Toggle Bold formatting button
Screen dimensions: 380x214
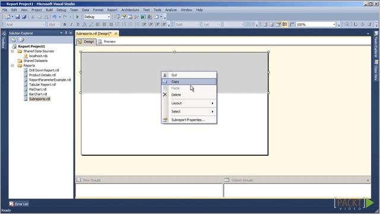point(65,24)
